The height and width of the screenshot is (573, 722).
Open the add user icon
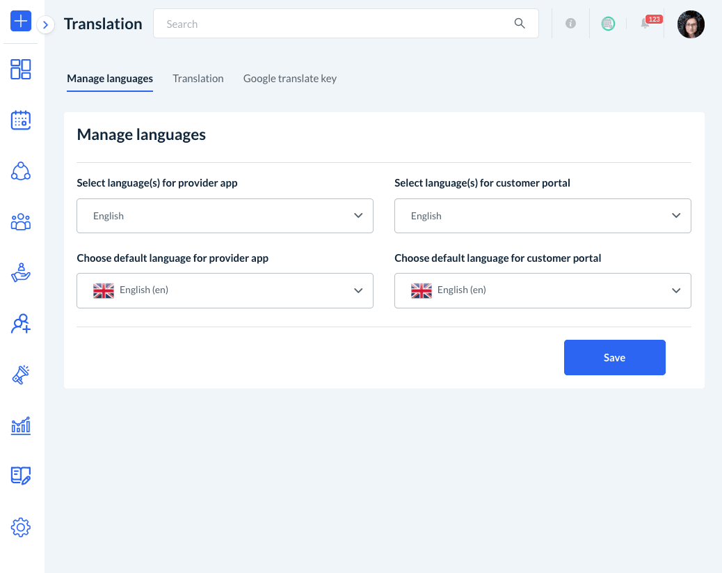tap(21, 324)
